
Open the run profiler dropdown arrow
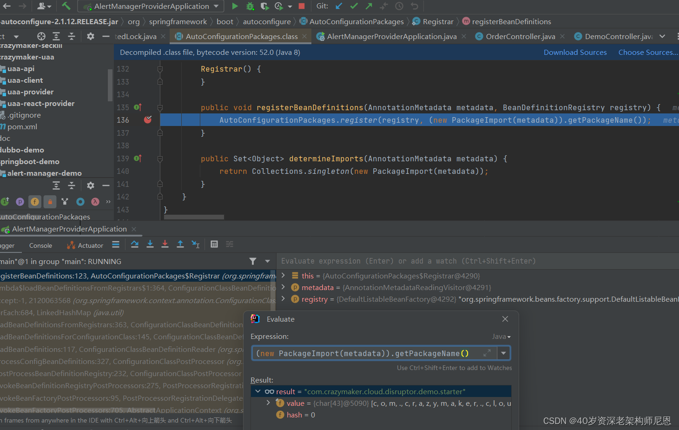pyautogui.click(x=290, y=7)
